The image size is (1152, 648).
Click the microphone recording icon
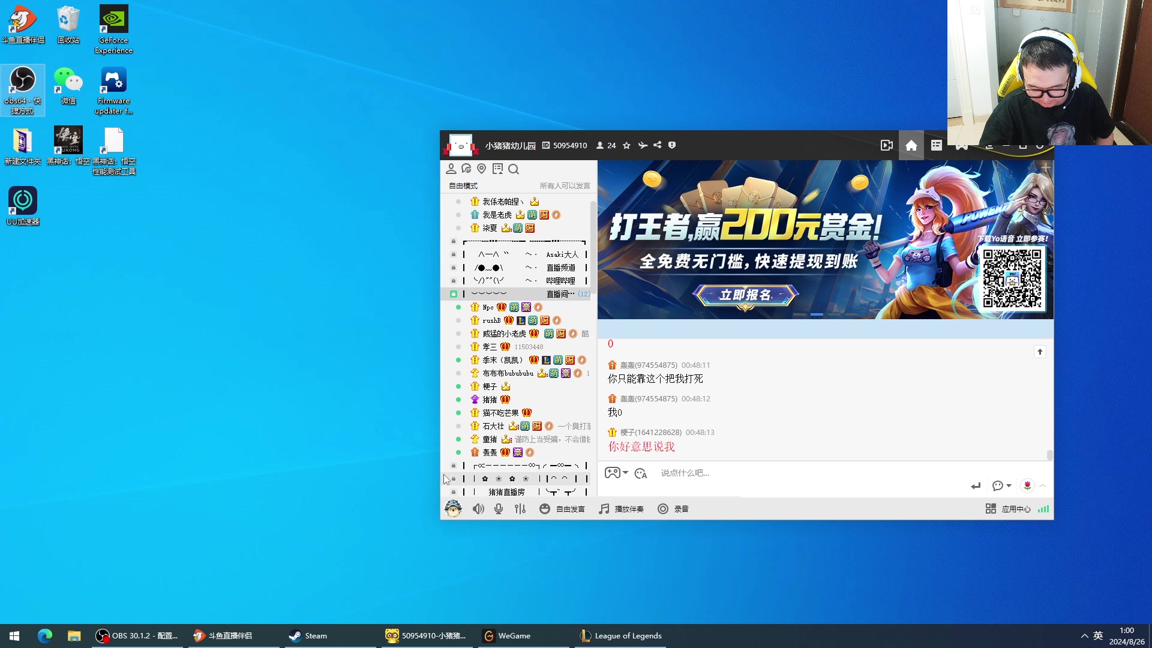[x=663, y=509]
